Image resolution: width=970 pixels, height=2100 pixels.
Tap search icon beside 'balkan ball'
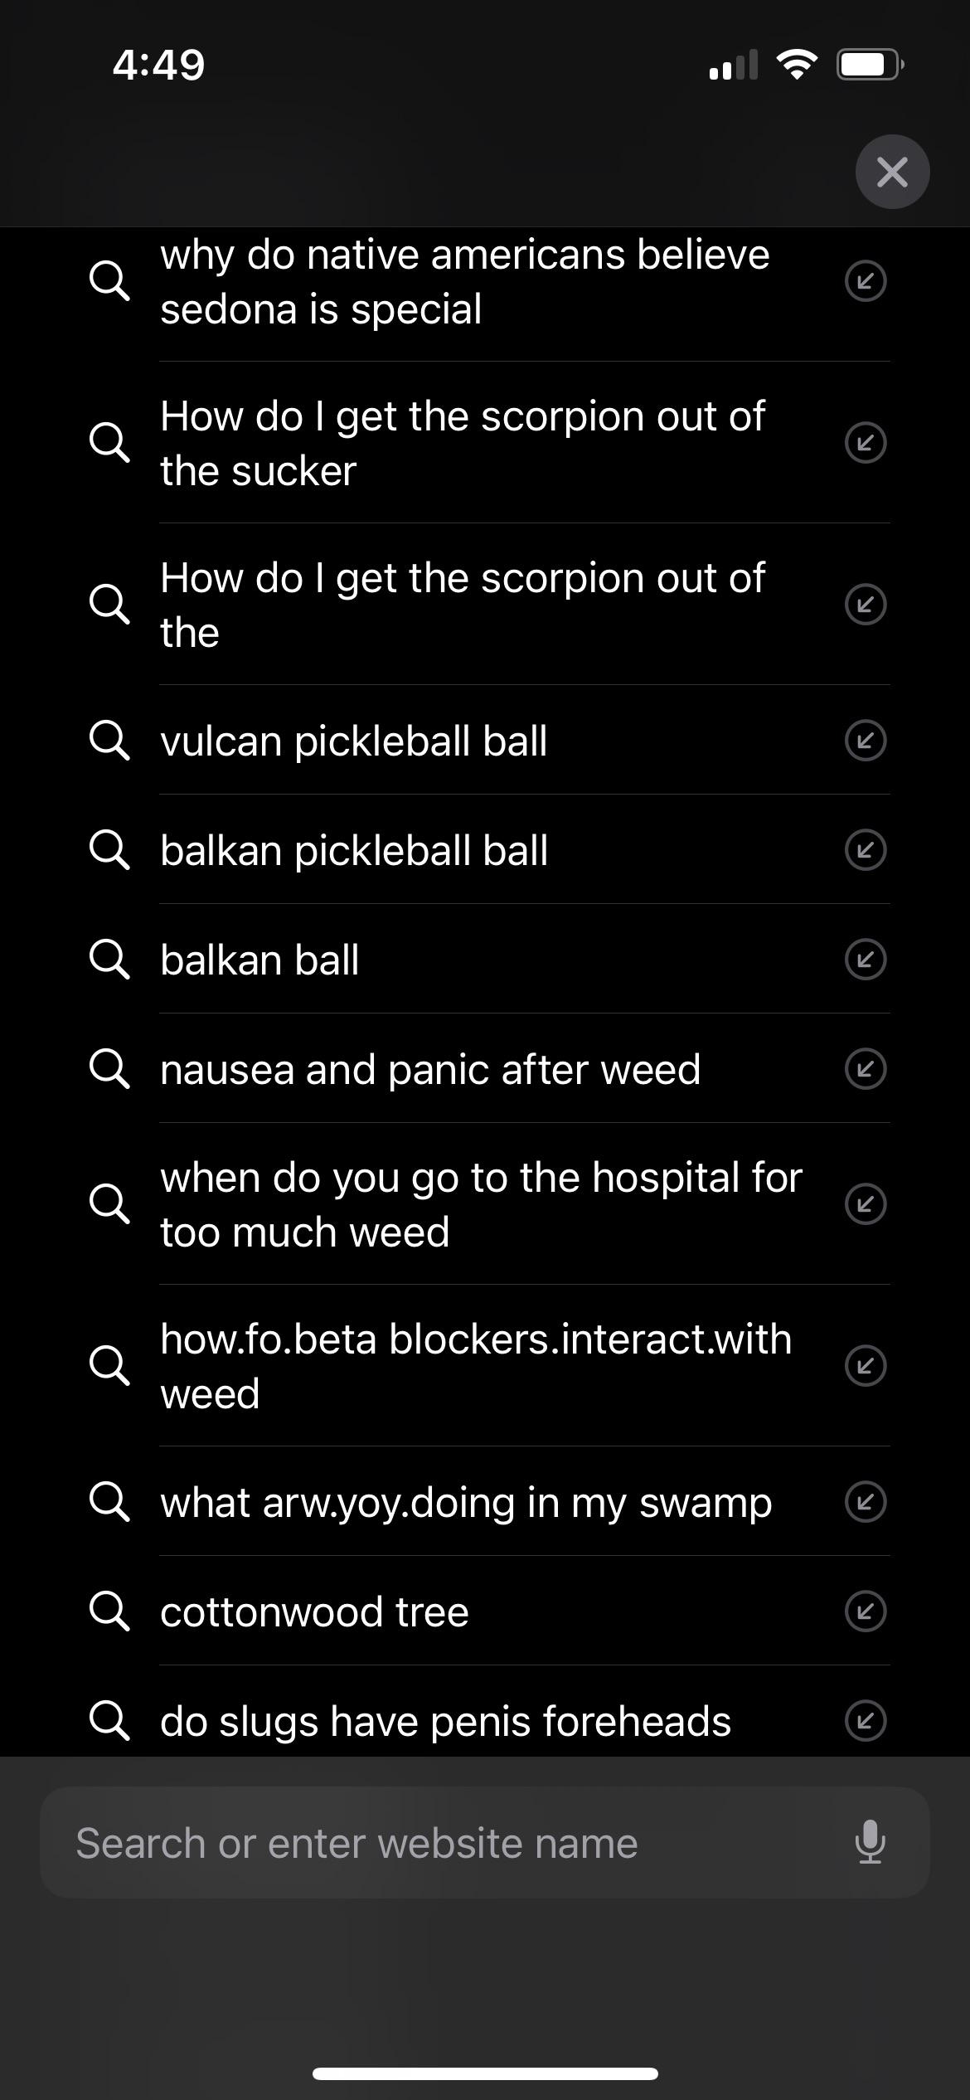coord(109,960)
